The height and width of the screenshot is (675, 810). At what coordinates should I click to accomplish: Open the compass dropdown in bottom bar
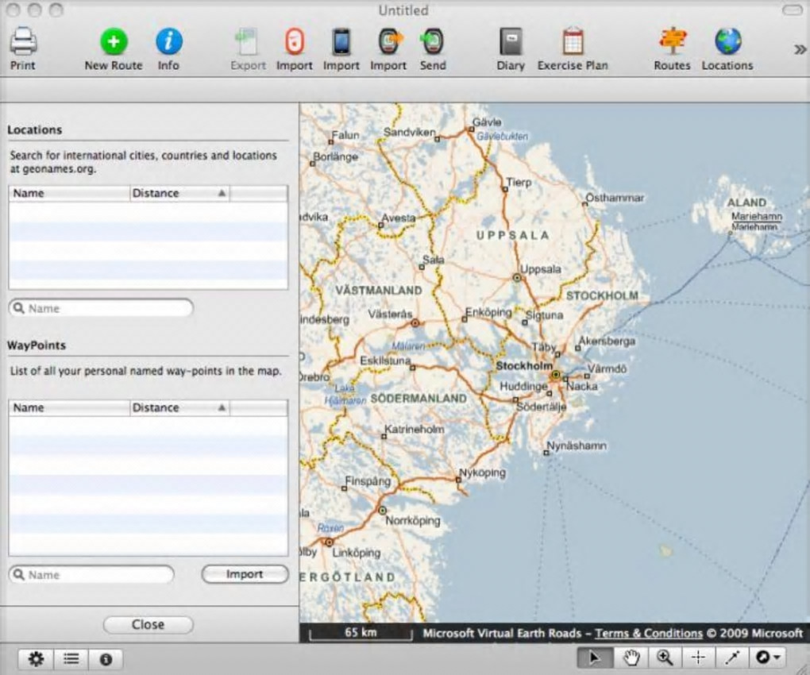768,658
